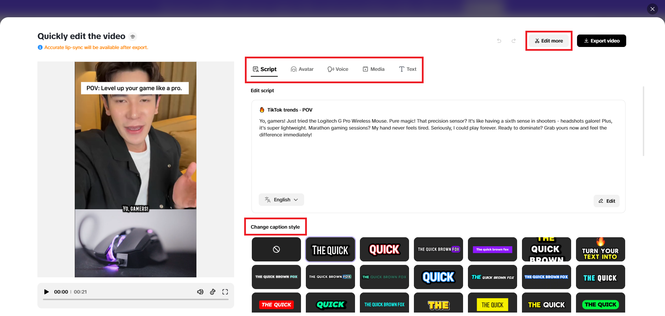
Task: Click the 00:21 duration timestamp
Action: [x=80, y=292]
